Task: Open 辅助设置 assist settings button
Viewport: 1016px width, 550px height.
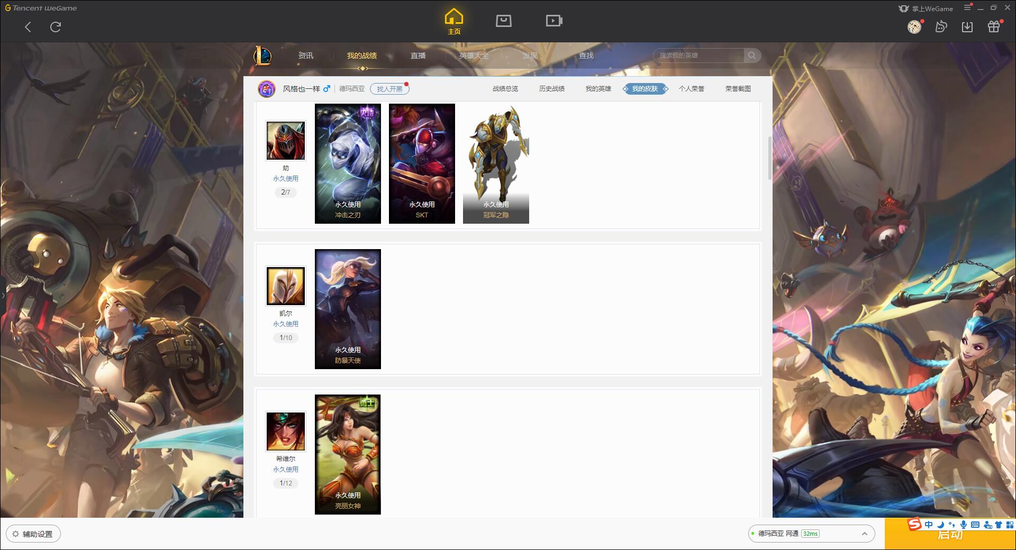Action: 33,534
